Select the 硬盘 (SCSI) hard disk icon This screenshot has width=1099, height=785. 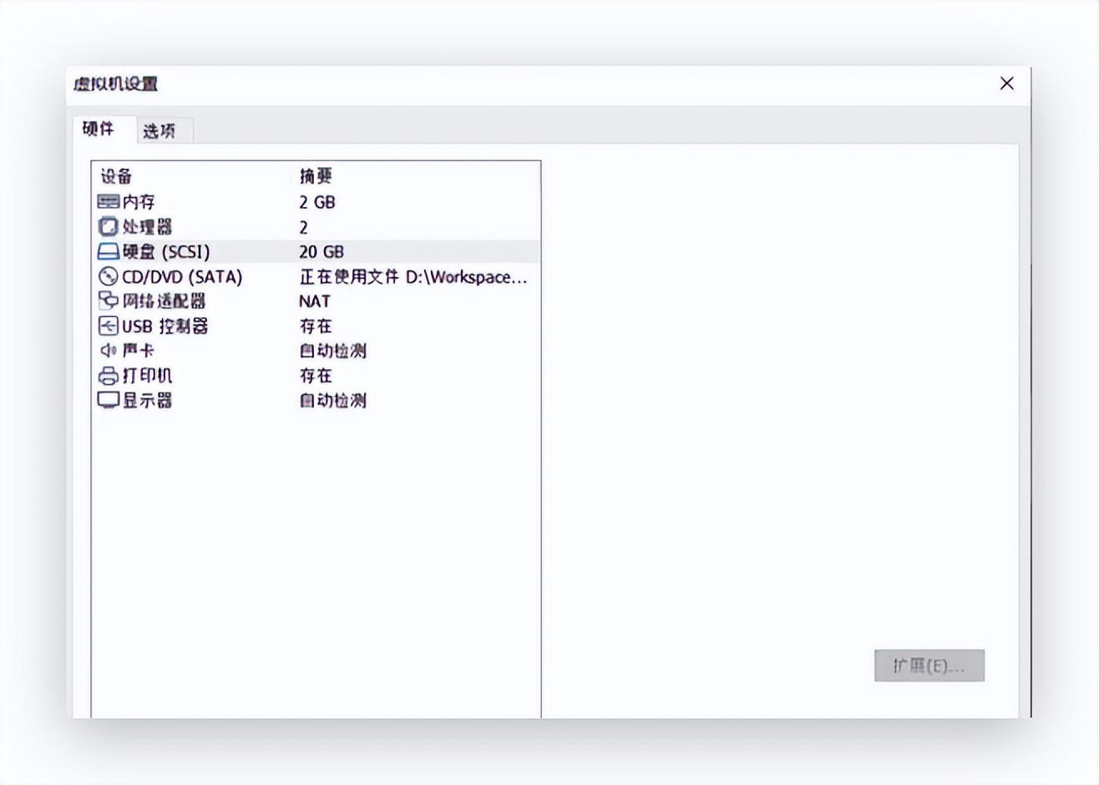[x=108, y=251]
